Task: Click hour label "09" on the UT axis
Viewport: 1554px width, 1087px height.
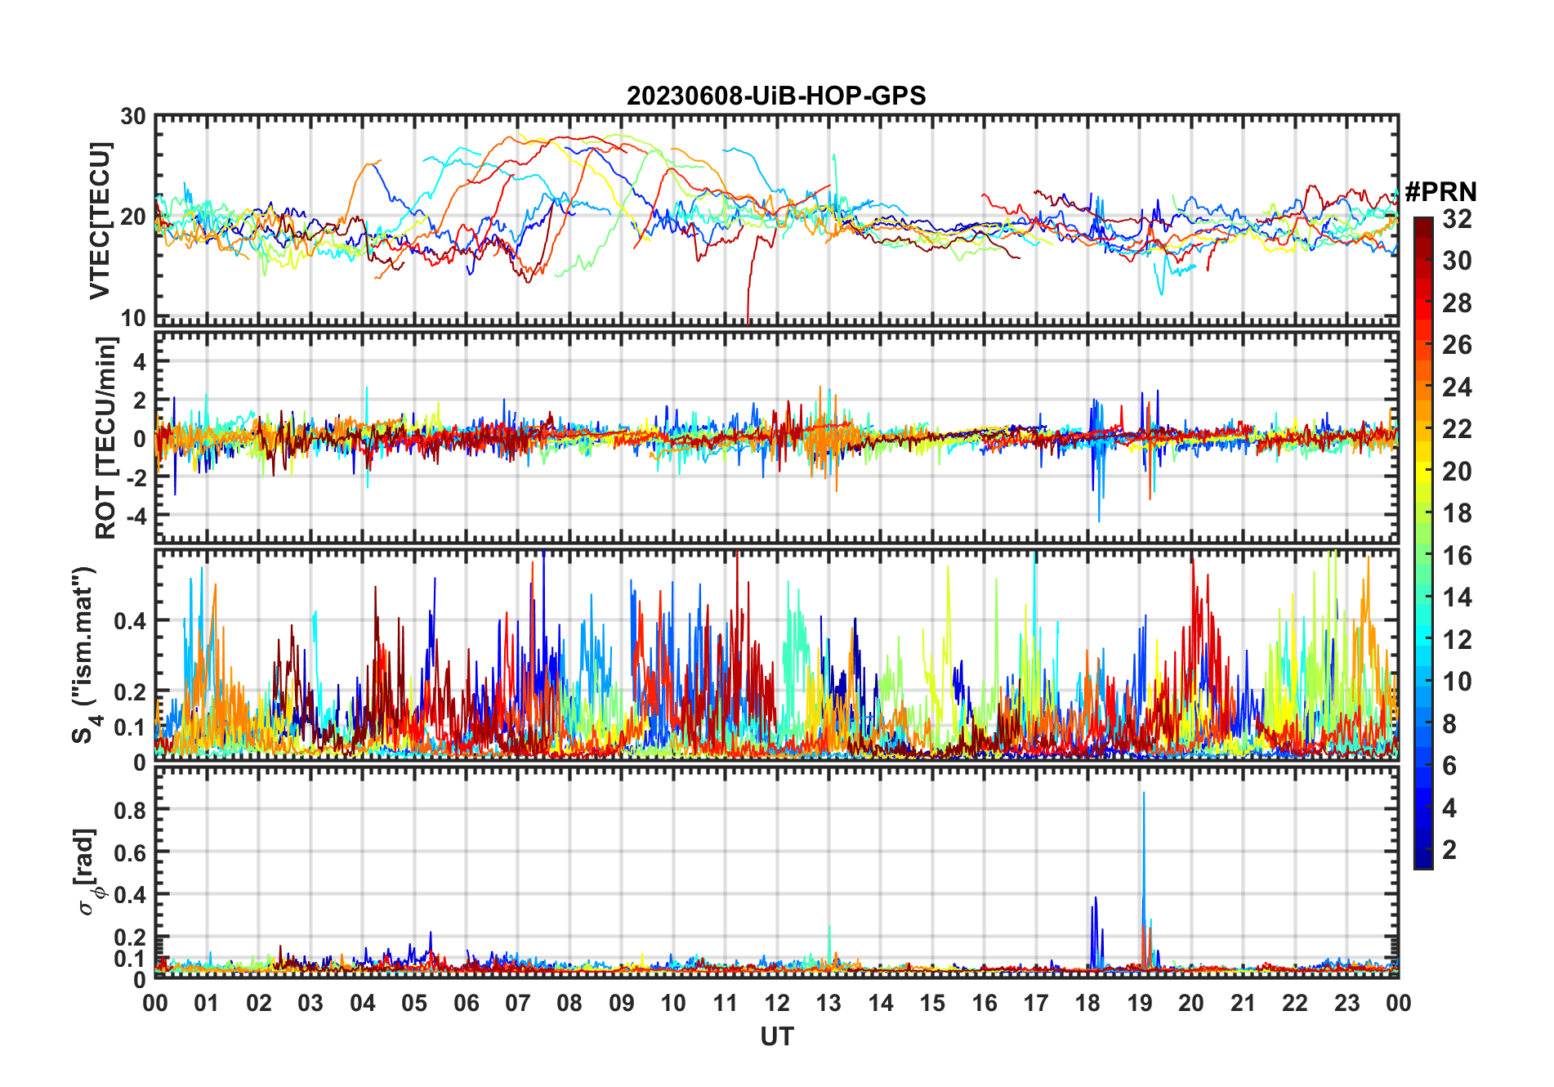Action: (x=622, y=1003)
